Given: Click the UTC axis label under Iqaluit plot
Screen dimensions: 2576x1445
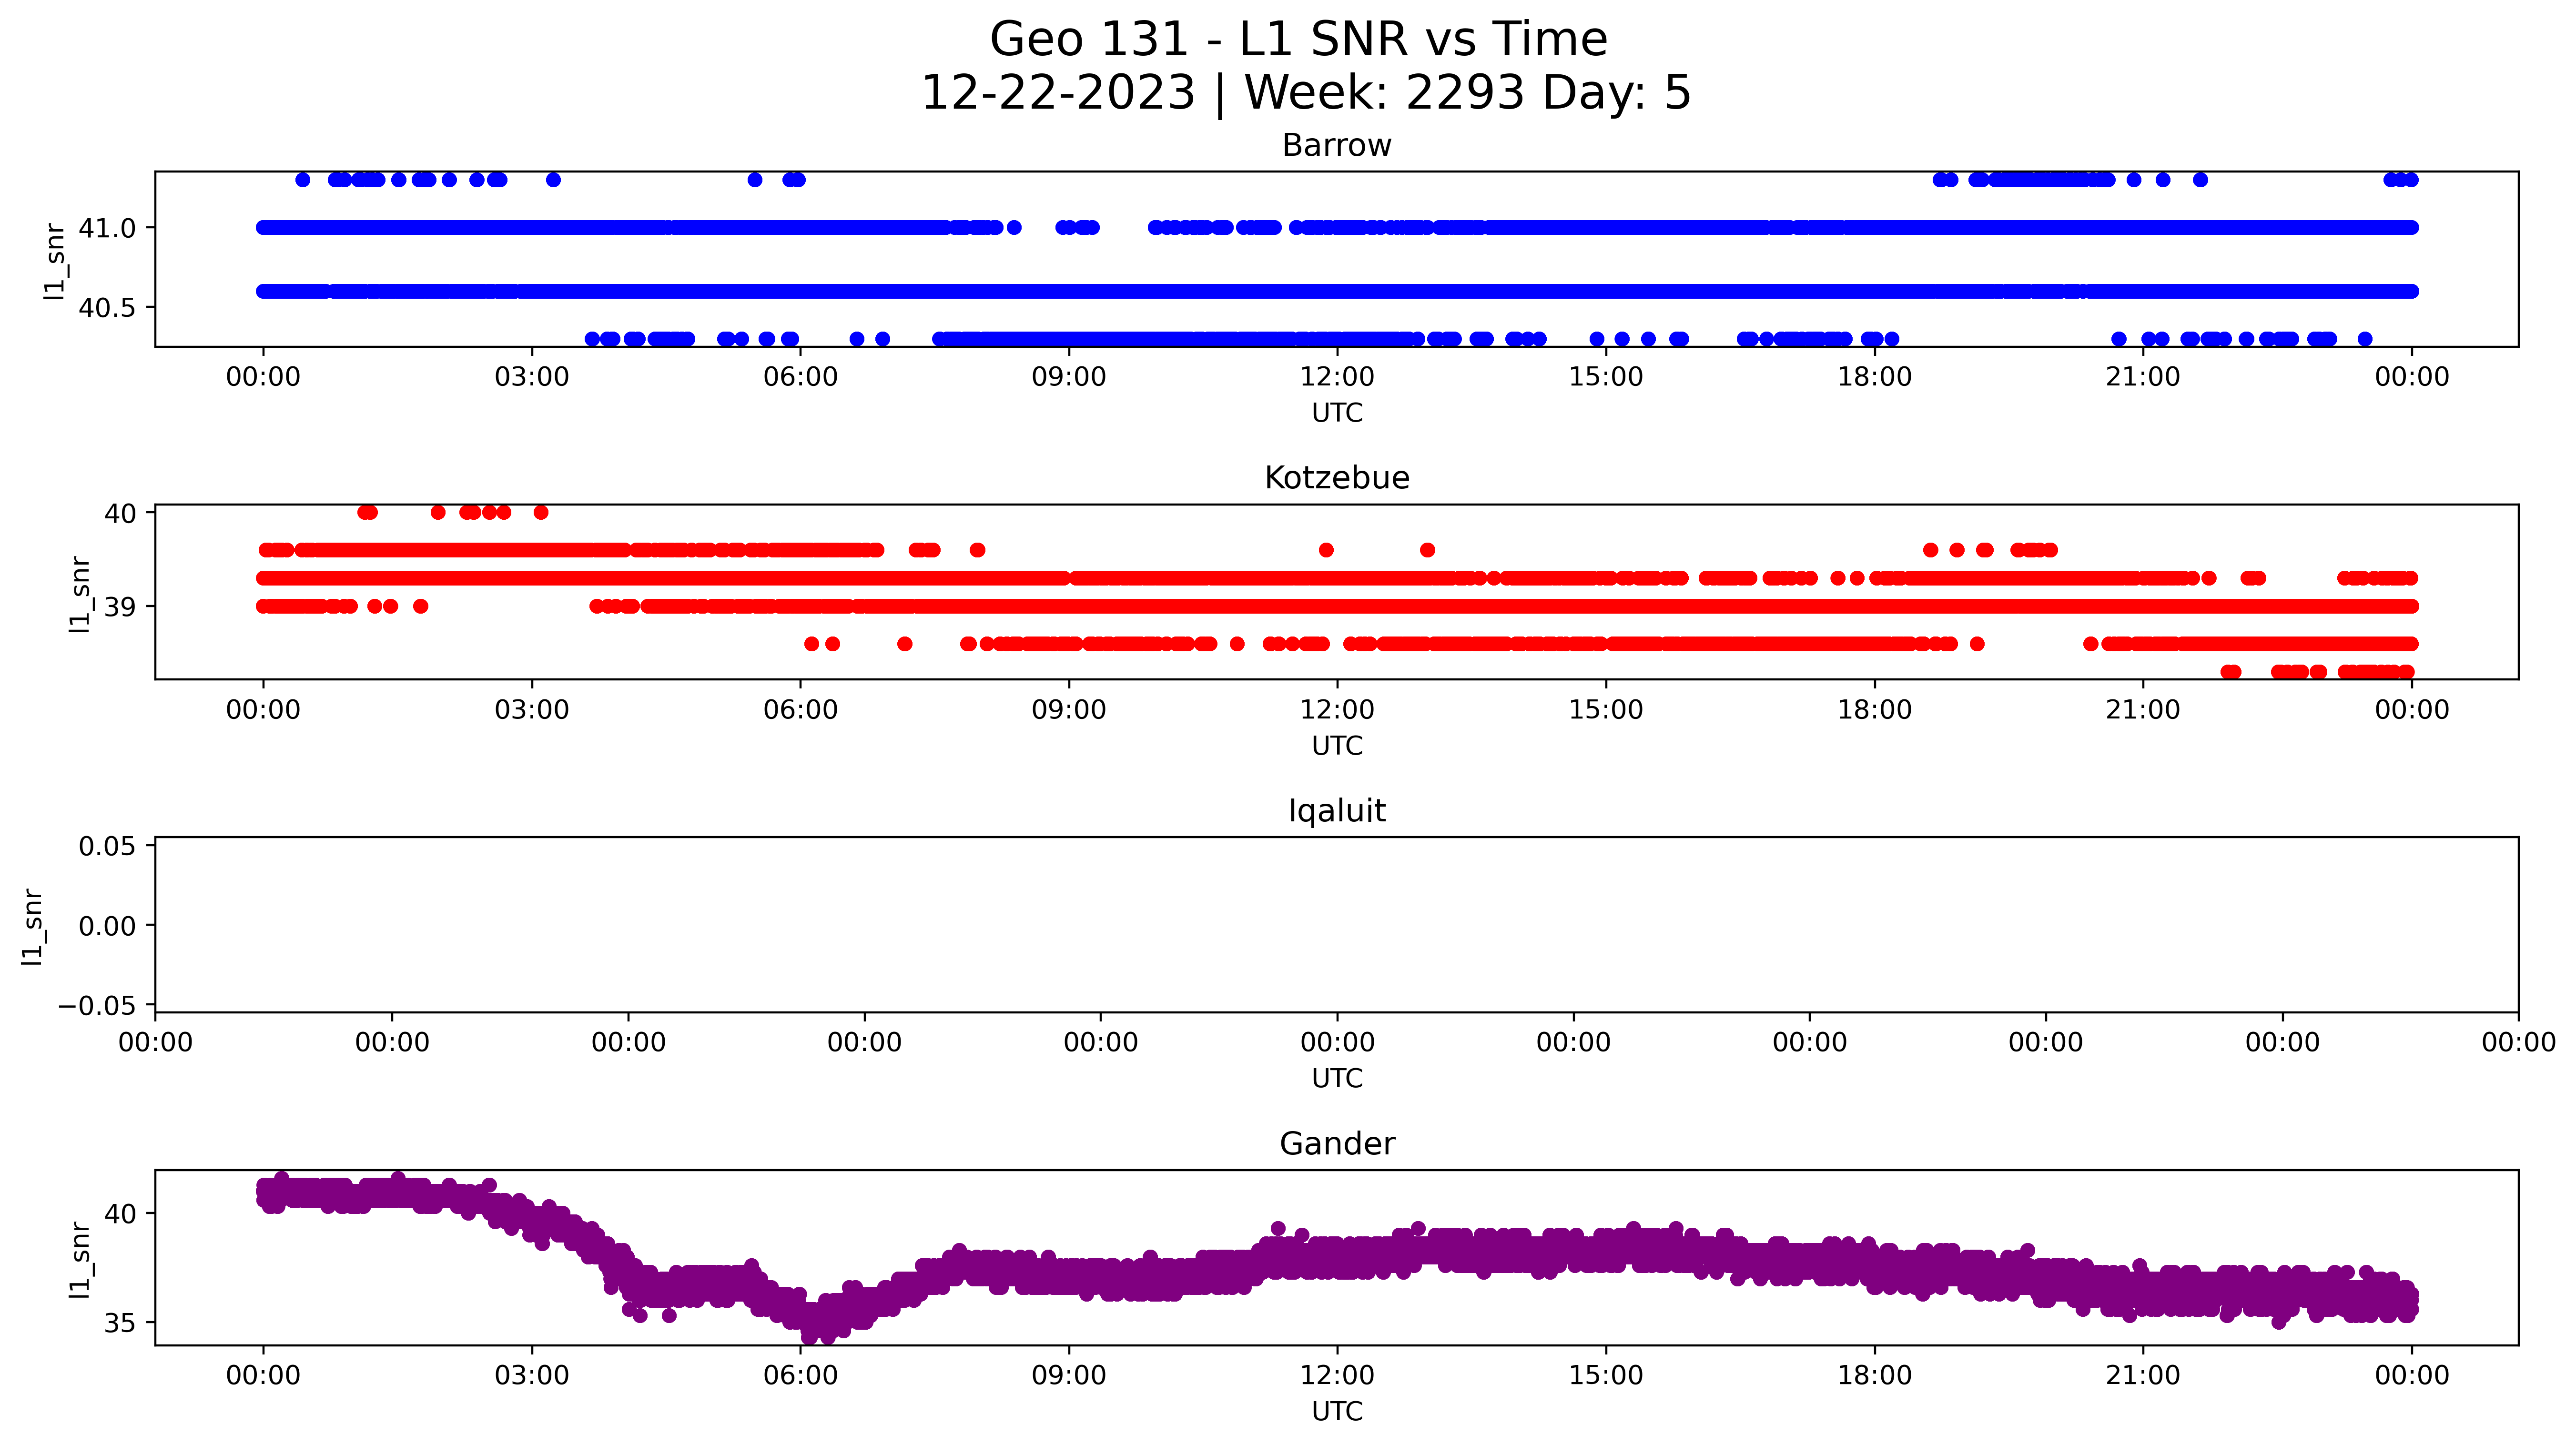Looking at the screenshot, I should click(1337, 1079).
